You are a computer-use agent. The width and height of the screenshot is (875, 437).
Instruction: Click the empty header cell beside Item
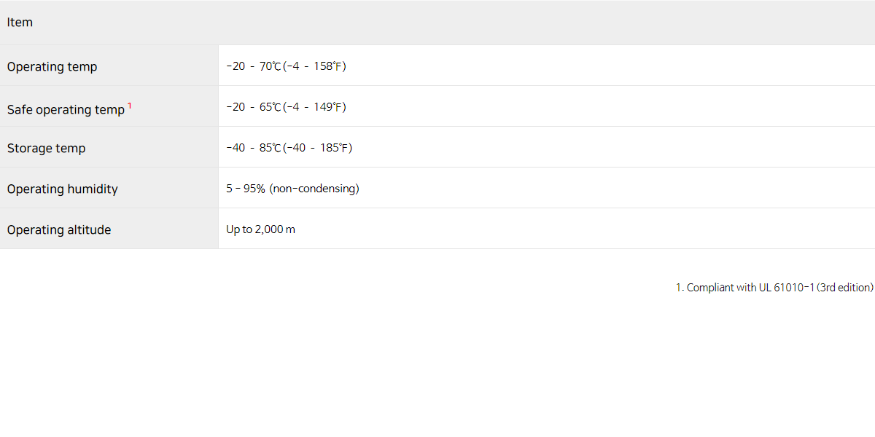tap(547, 23)
